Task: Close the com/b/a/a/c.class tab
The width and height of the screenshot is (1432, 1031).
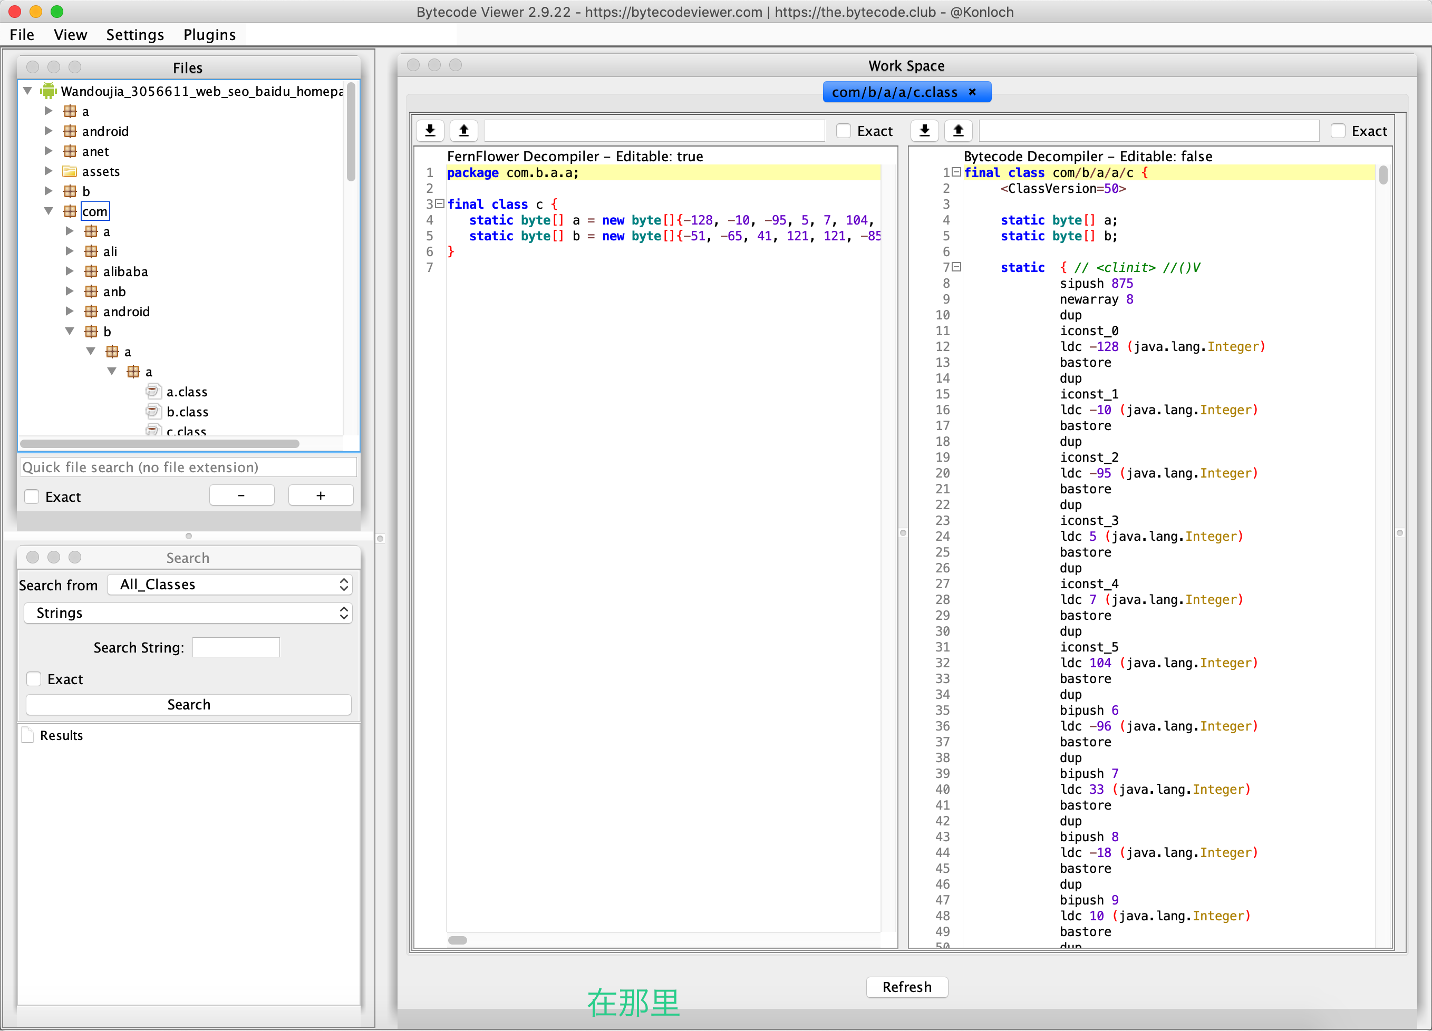Action: [972, 92]
